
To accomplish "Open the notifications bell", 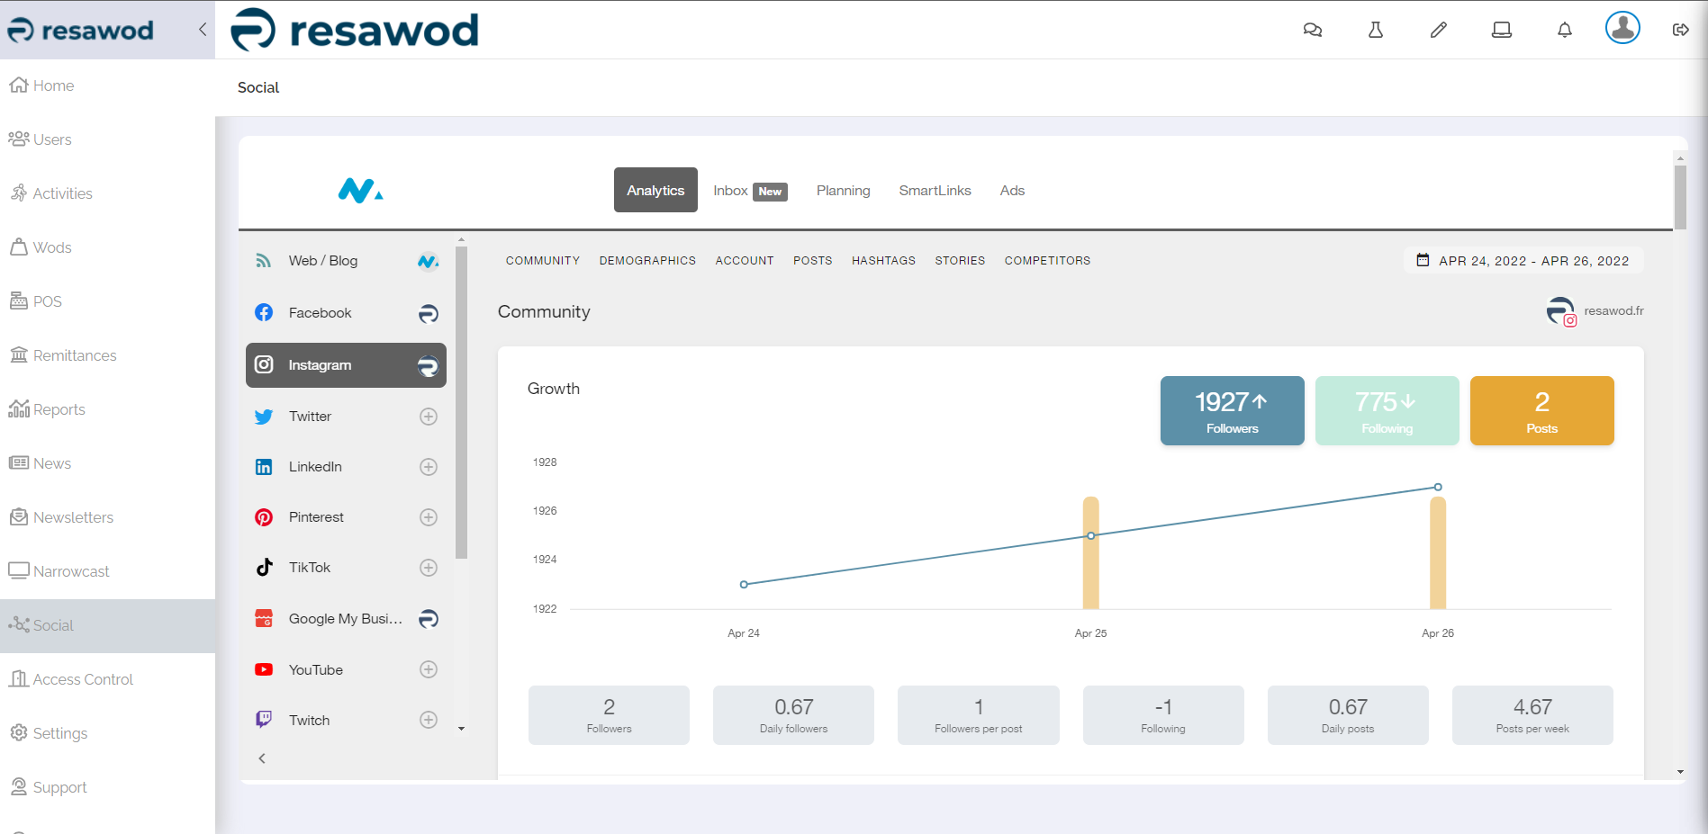I will 1564,29.
